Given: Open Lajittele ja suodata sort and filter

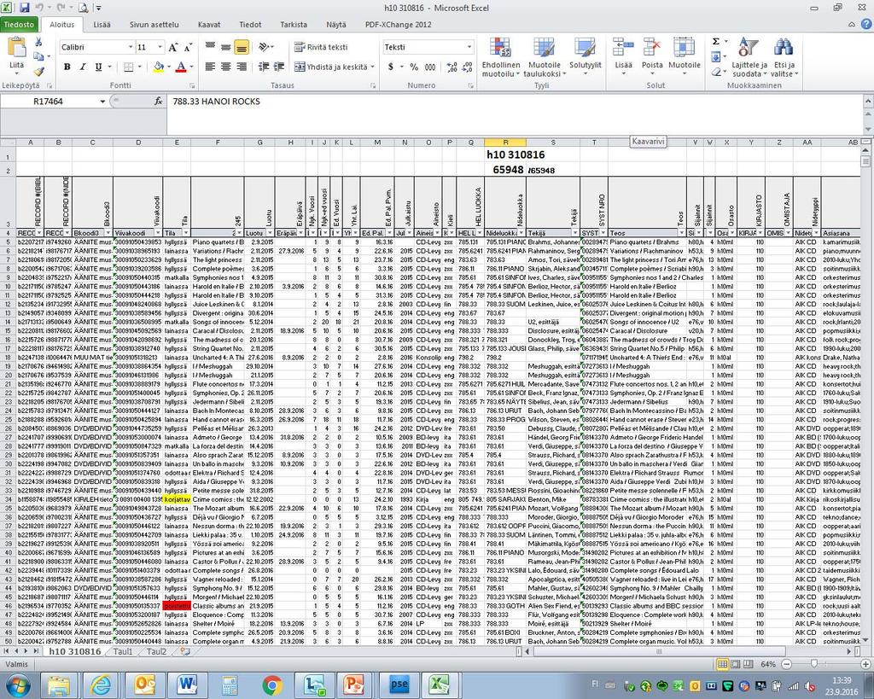Looking at the screenshot, I should pyautogui.click(x=749, y=57).
